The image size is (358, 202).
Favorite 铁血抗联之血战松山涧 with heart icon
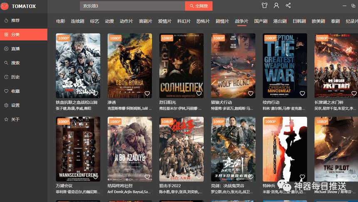[95, 93]
